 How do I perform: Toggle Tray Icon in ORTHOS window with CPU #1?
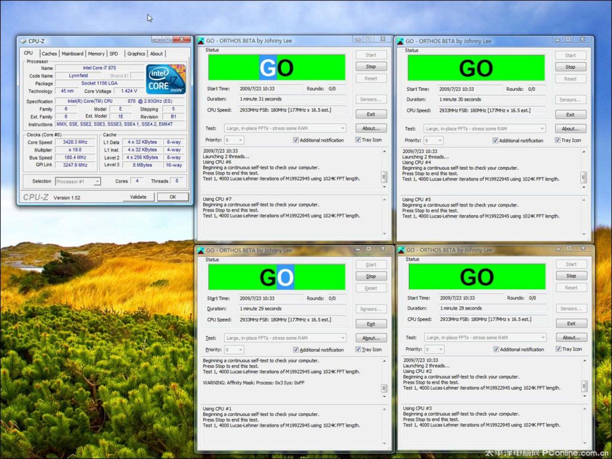(x=358, y=350)
